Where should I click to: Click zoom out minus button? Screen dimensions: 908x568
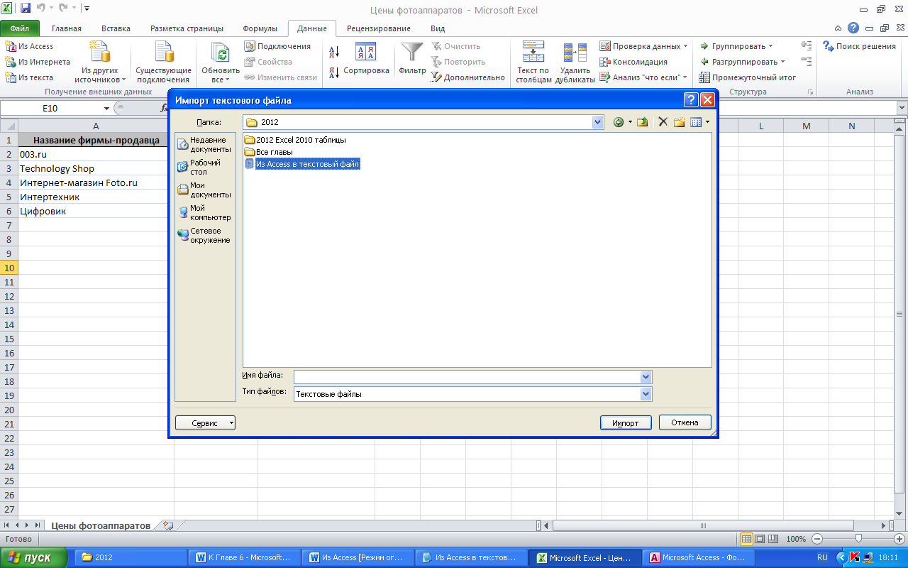click(817, 539)
